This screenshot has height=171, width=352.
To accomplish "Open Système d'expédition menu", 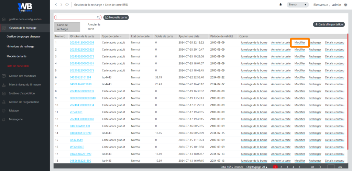I will coord(22,93).
